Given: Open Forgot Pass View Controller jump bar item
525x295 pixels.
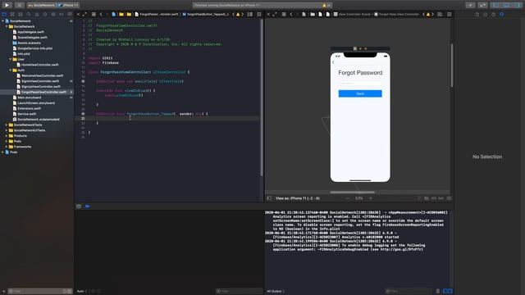Looking at the screenshot, I should (x=396, y=15).
